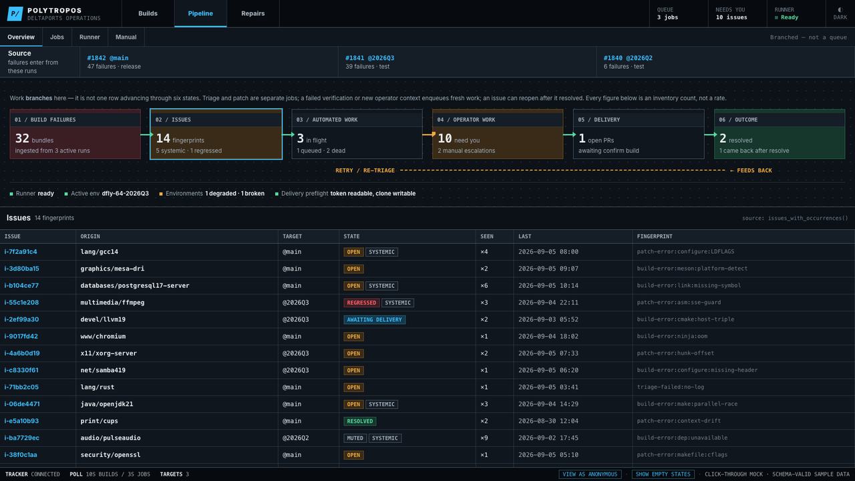Open the Needs You 10 issues indicator
Image resolution: width=855 pixels, height=481 pixels.
click(737, 13)
